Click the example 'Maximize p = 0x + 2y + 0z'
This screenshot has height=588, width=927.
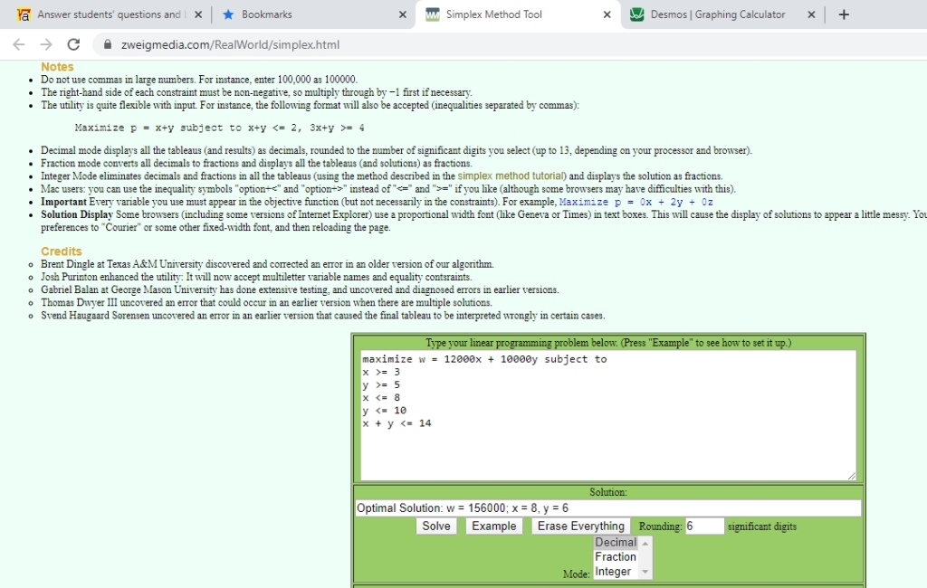coord(636,202)
